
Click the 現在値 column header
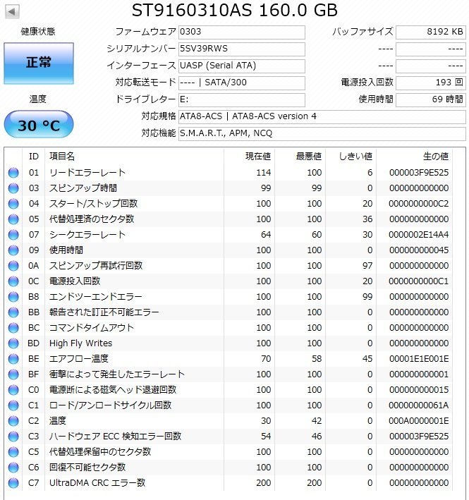click(258, 157)
